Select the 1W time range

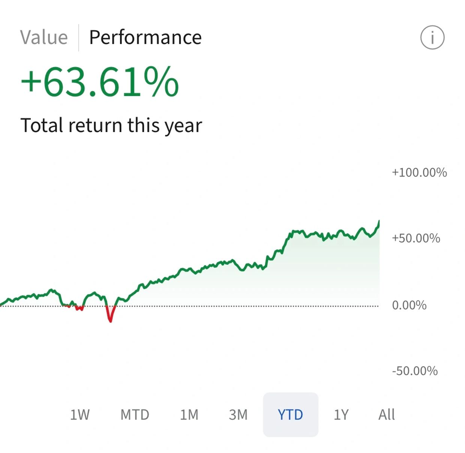coord(79,415)
